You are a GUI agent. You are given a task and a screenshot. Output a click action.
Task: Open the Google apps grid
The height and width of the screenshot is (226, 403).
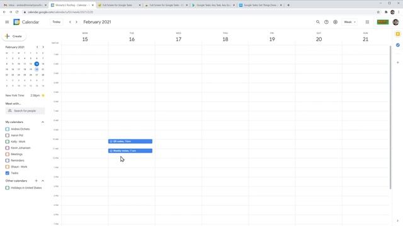pyautogui.click(x=367, y=22)
